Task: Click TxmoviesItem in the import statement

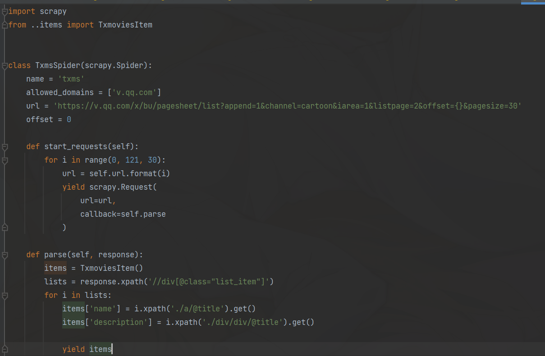Action: 125,25
